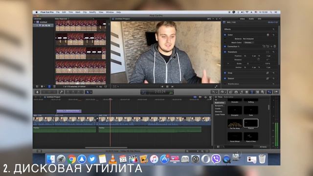Open the keyword editor key icon
313x176 pixels.
(61, 92)
